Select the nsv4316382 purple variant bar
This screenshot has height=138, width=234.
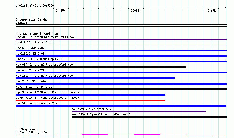(x=121, y=40)
